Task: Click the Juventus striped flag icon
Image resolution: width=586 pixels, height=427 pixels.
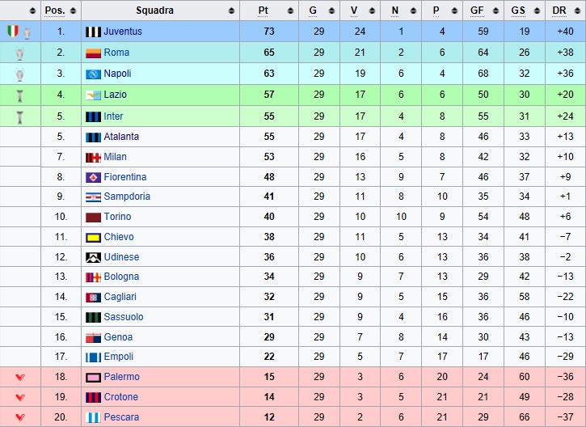Action: point(93,32)
